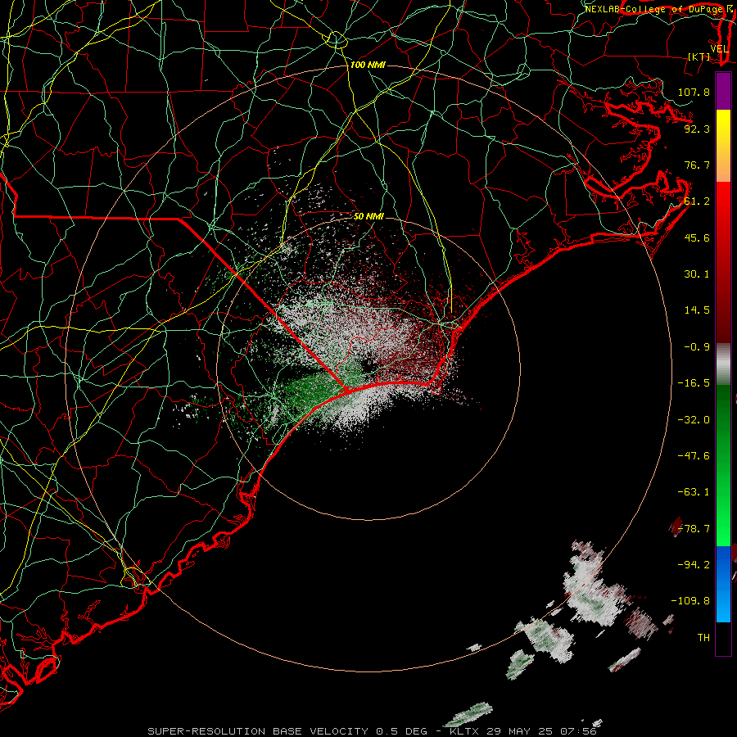Select the -16.5 velocity scale value
Screen dimensions: 737x737
694,383
